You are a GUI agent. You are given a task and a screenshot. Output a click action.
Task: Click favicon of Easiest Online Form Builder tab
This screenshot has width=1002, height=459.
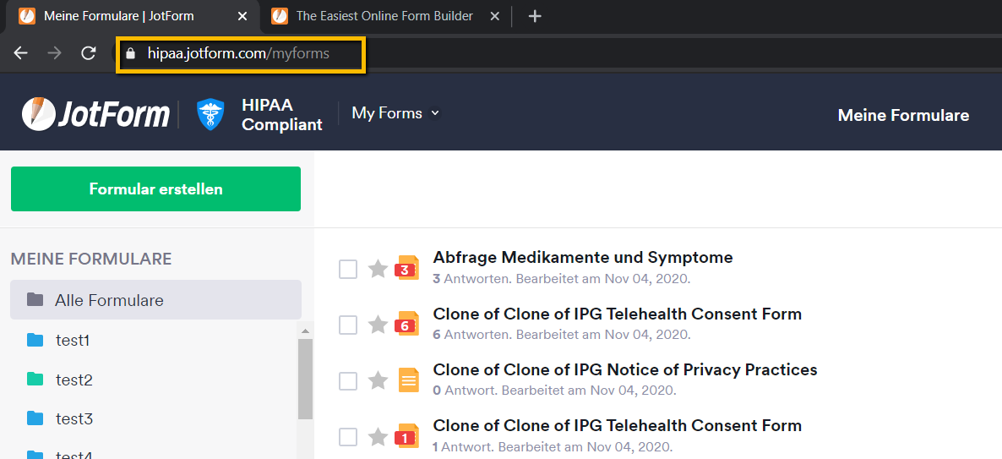pos(280,16)
